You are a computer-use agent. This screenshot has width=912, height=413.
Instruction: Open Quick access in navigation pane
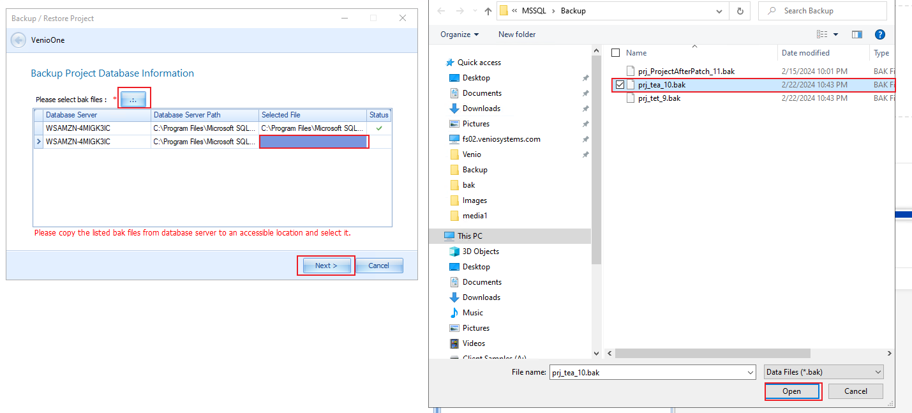pos(479,63)
